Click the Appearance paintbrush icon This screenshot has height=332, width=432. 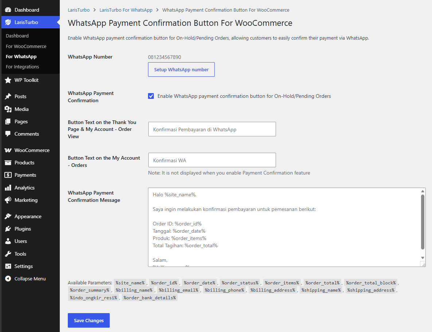8,217
